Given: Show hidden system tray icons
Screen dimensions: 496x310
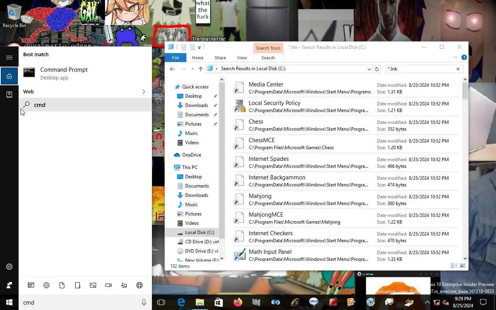Looking at the screenshot, I should (x=427, y=302).
